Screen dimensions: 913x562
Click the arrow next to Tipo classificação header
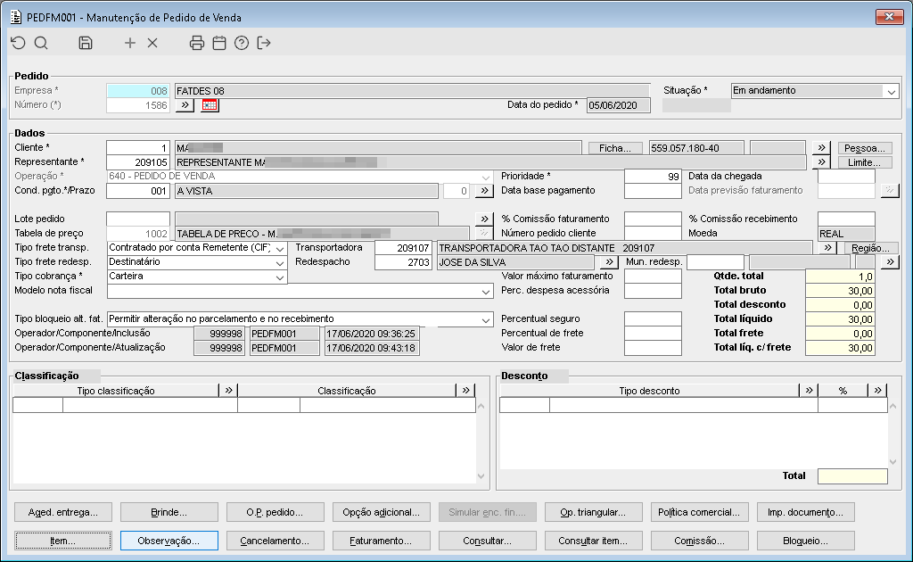(x=228, y=390)
